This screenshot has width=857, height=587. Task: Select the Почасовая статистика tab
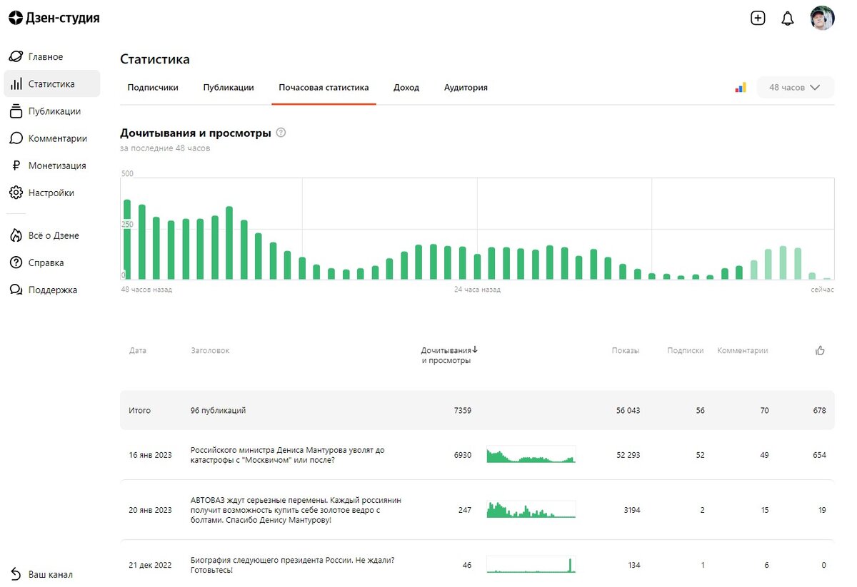(324, 88)
